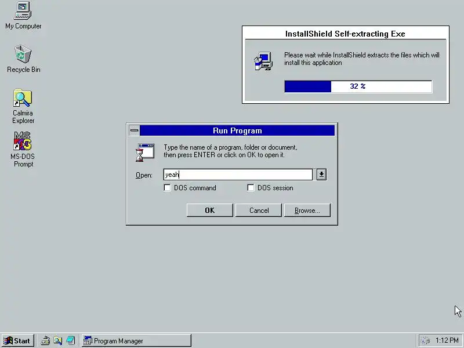Click the 32 % extraction progress bar
The image size is (464, 348).
click(358, 86)
